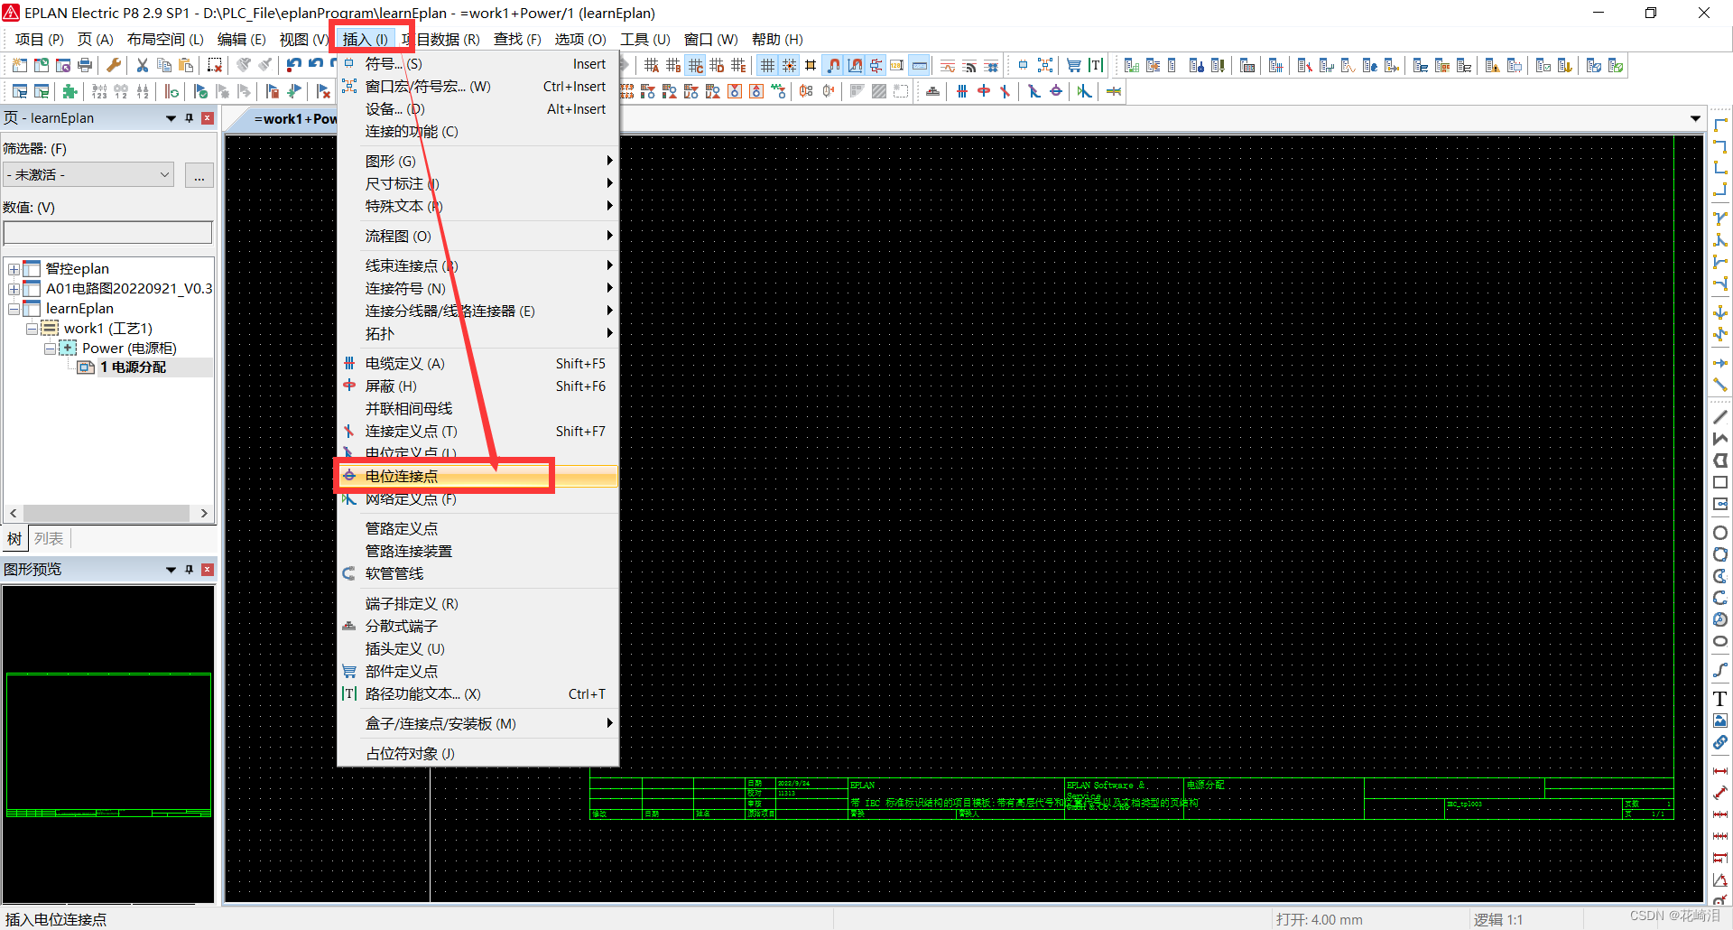Image resolution: width=1733 pixels, height=930 pixels.
Task: Click the blue flag with green check icon
Action: click(200, 91)
